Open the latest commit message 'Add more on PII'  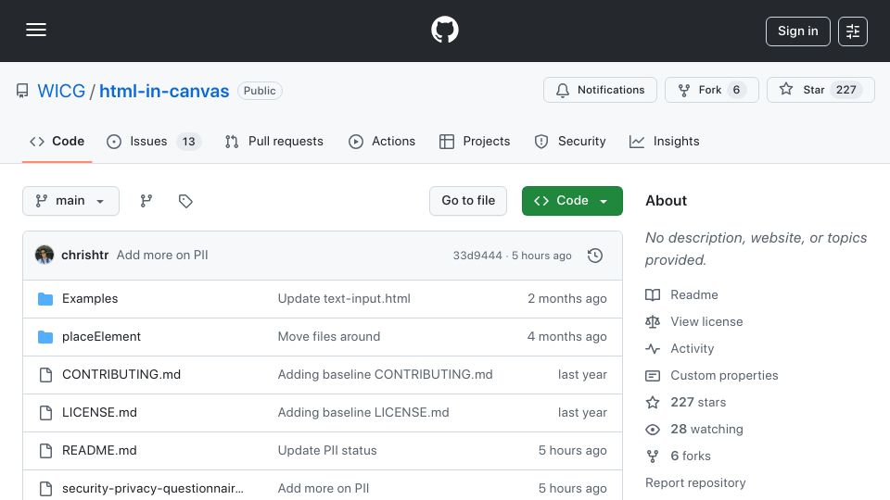[x=162, y=256]
